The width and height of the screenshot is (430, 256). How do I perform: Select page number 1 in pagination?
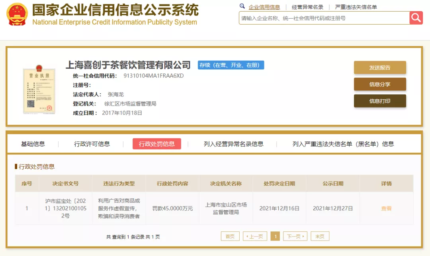[x=275, y=236]
